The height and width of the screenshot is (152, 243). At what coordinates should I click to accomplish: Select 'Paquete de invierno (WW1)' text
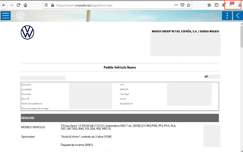click(x=77, y=145)
